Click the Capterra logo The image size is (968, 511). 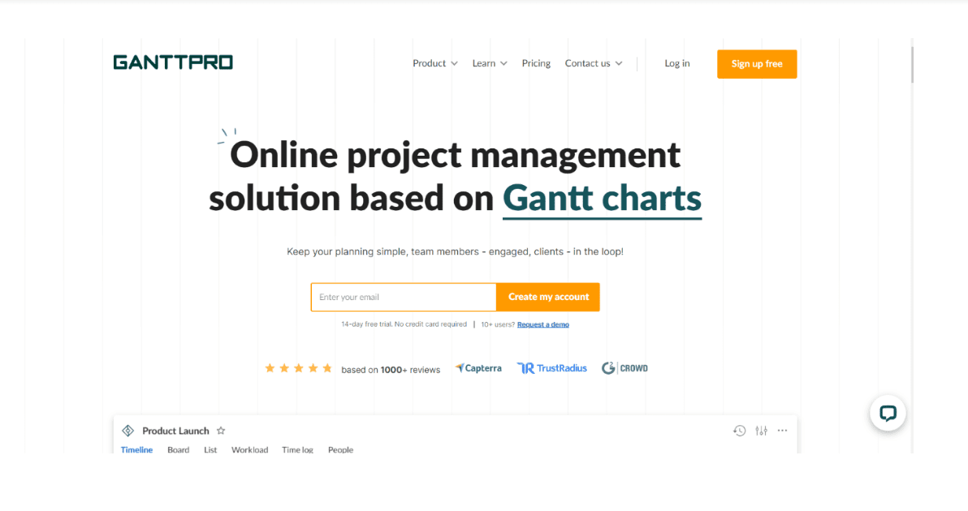click(478, 368)
